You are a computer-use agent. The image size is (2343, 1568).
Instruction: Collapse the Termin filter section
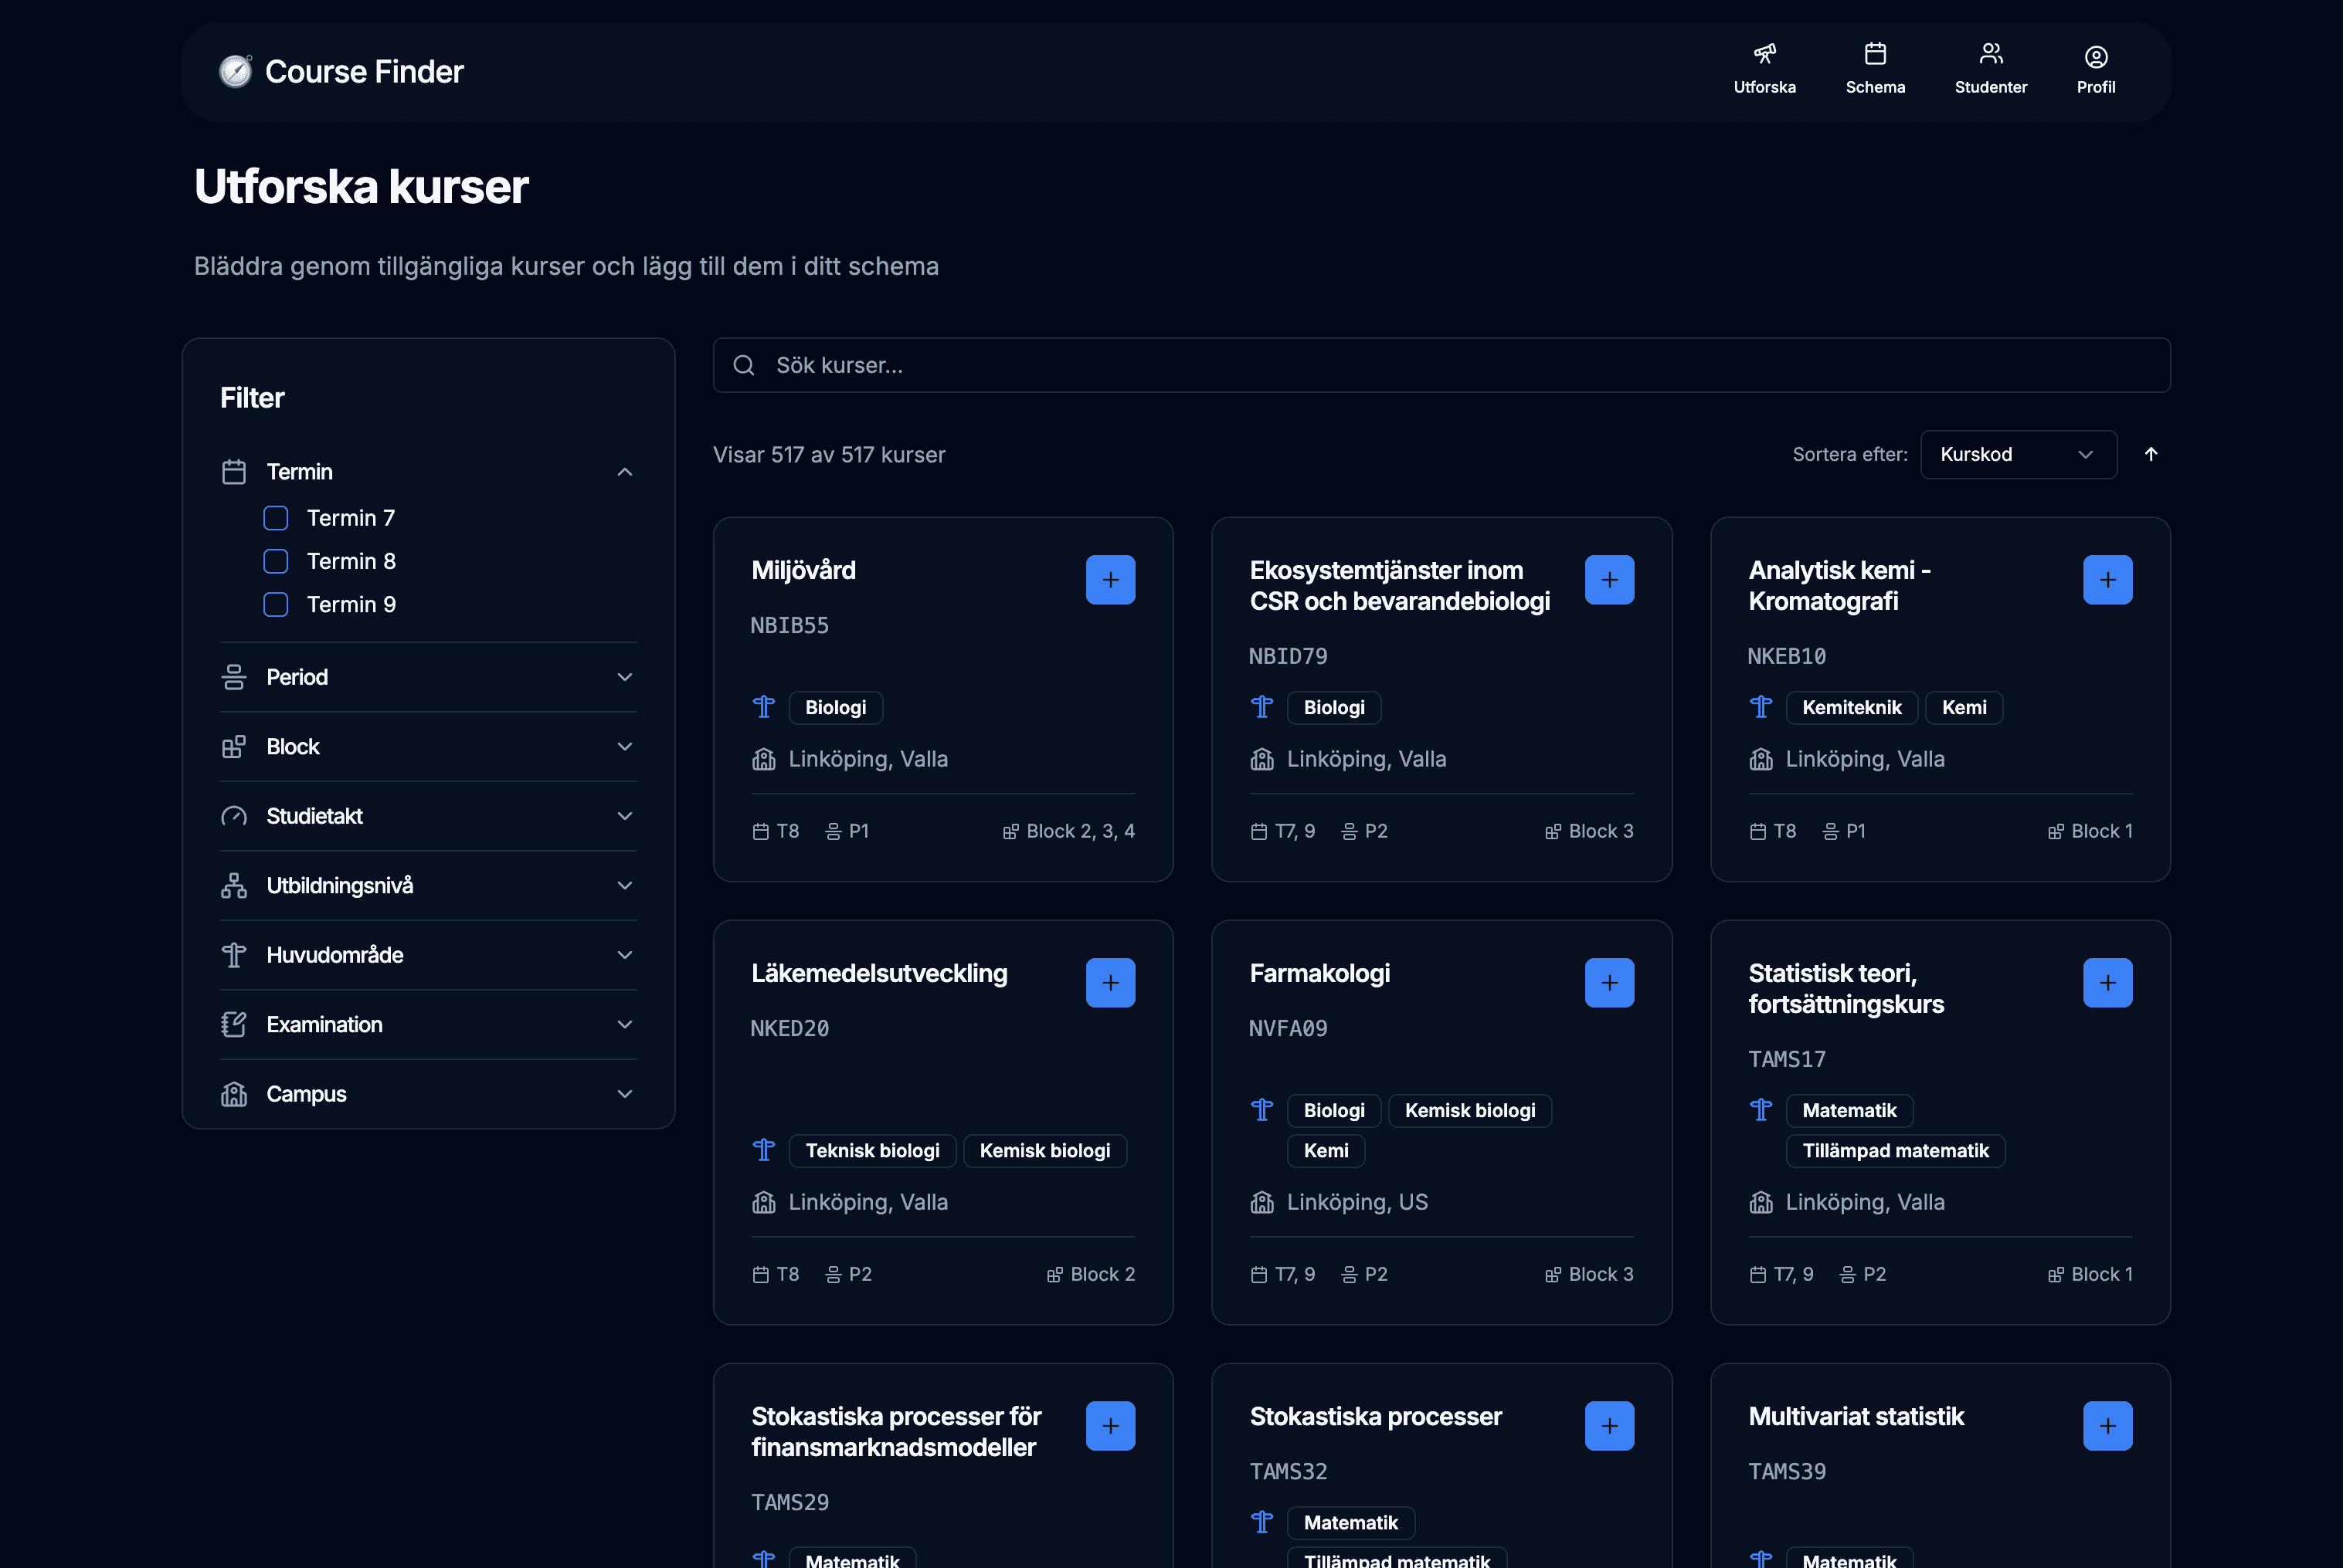(624, 471)
